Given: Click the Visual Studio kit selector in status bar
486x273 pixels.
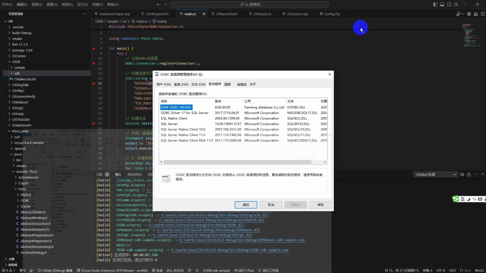Looking at the screenshot, I should click(x=112, y=270).
